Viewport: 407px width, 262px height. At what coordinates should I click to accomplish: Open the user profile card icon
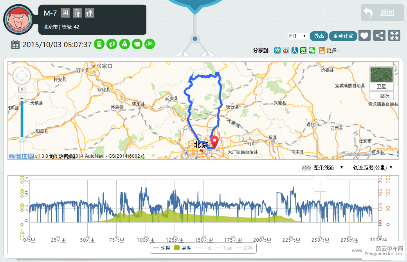(x=66, y=13)
